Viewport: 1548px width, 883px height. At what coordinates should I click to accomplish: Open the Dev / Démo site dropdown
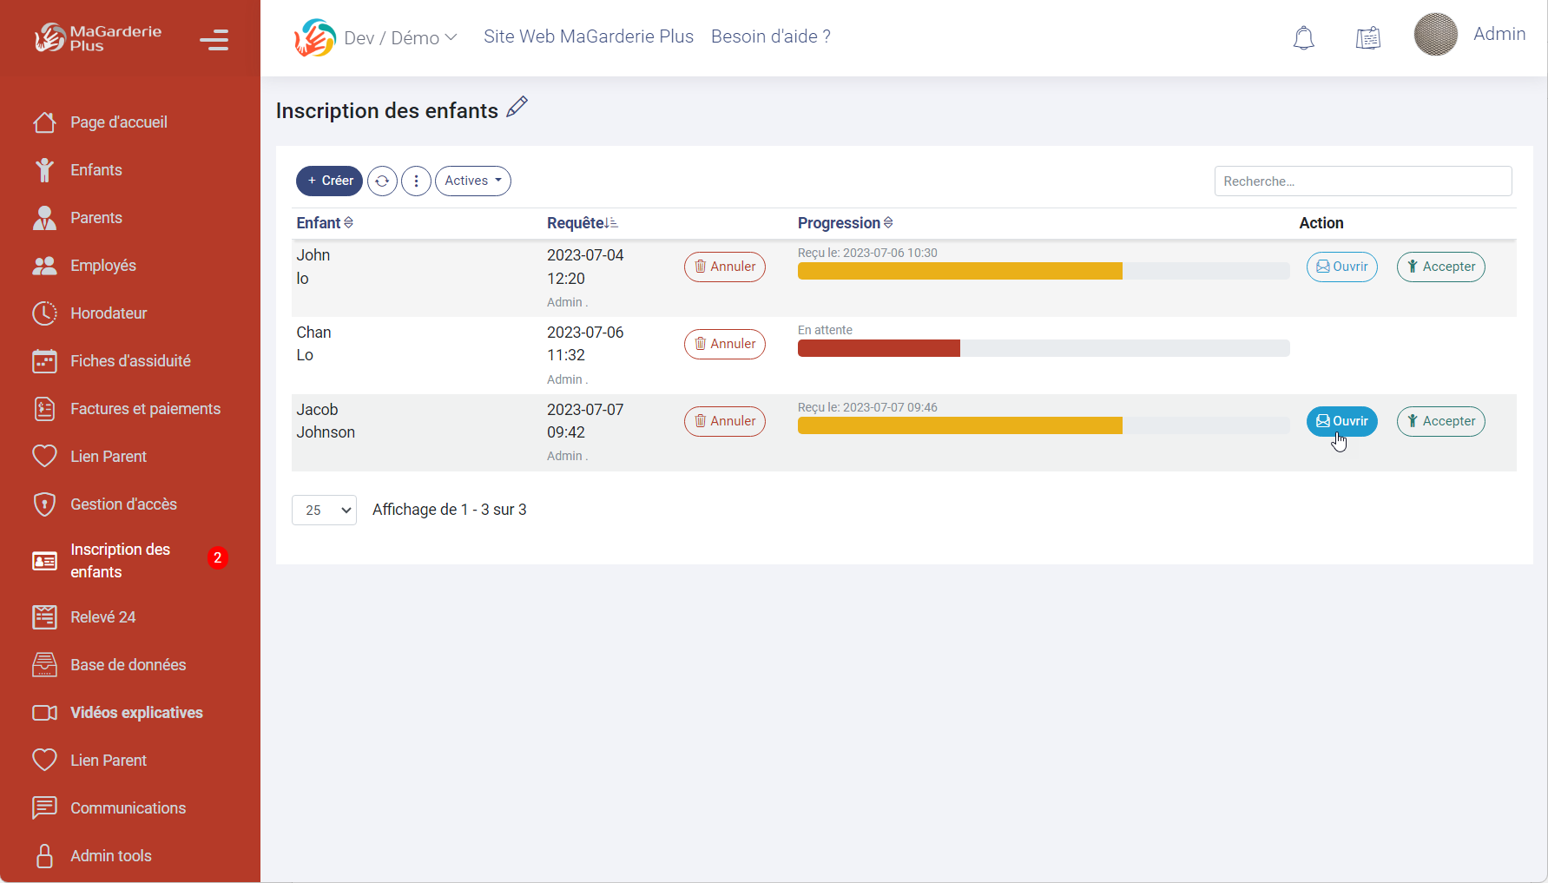coord(399,38)
